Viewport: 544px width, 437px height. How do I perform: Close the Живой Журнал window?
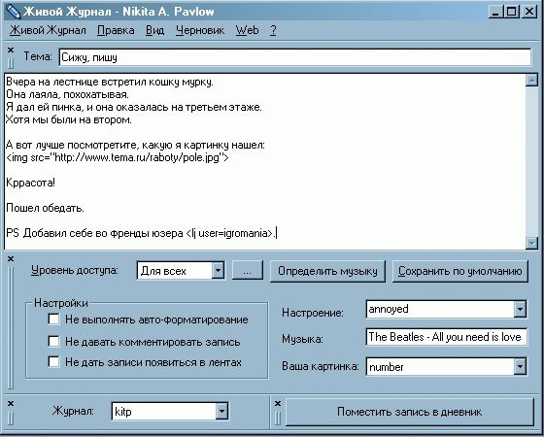pos(529,12)
